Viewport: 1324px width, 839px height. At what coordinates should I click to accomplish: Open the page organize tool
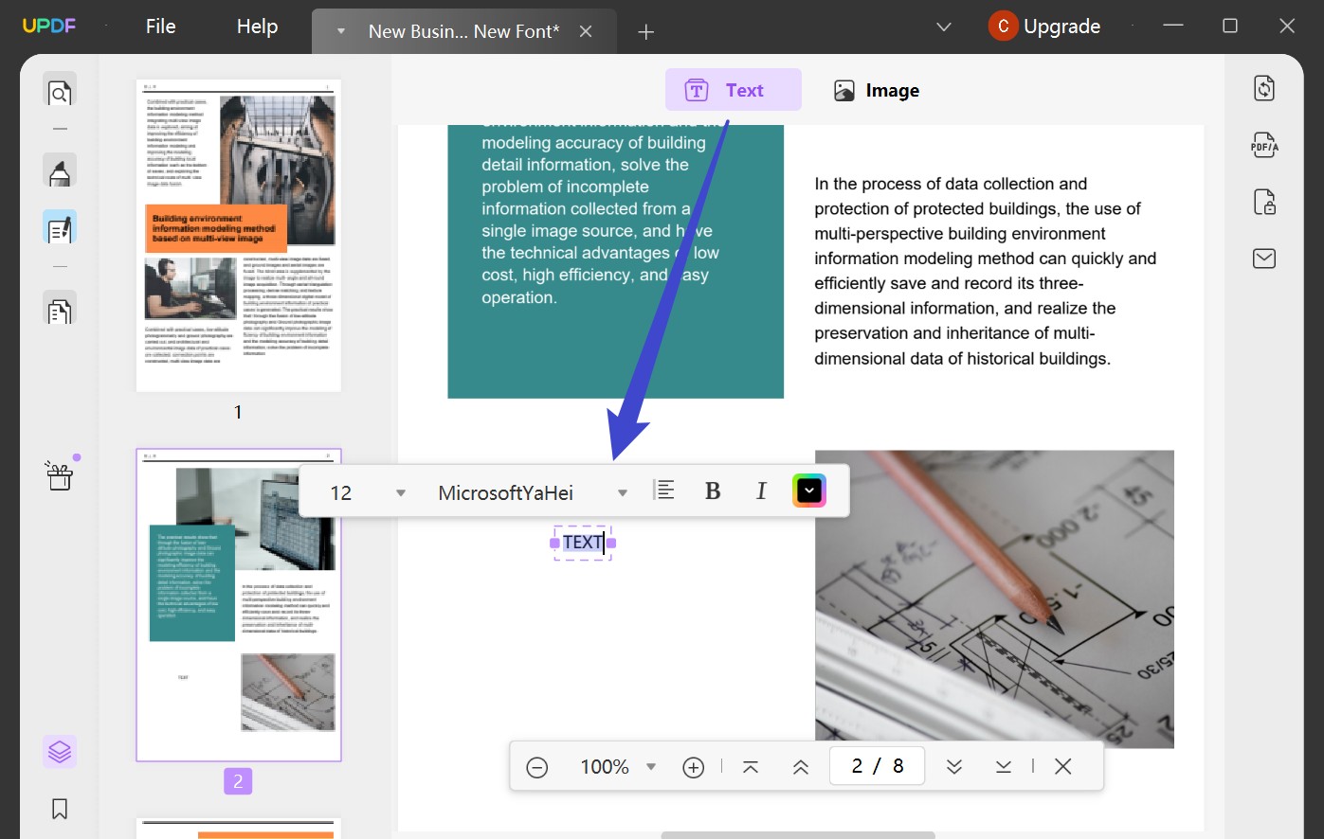pyautogui.click(x=60, y=309)
